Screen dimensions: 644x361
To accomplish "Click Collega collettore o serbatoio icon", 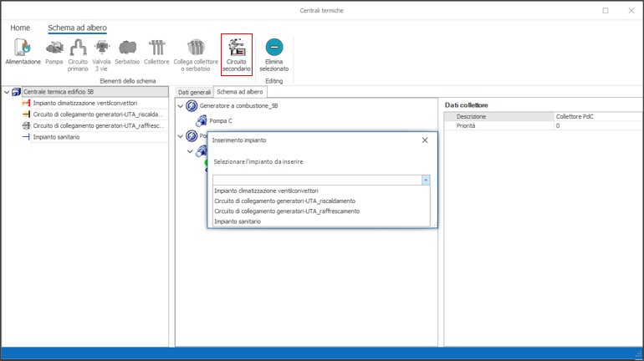I will (x=196, y=48).
